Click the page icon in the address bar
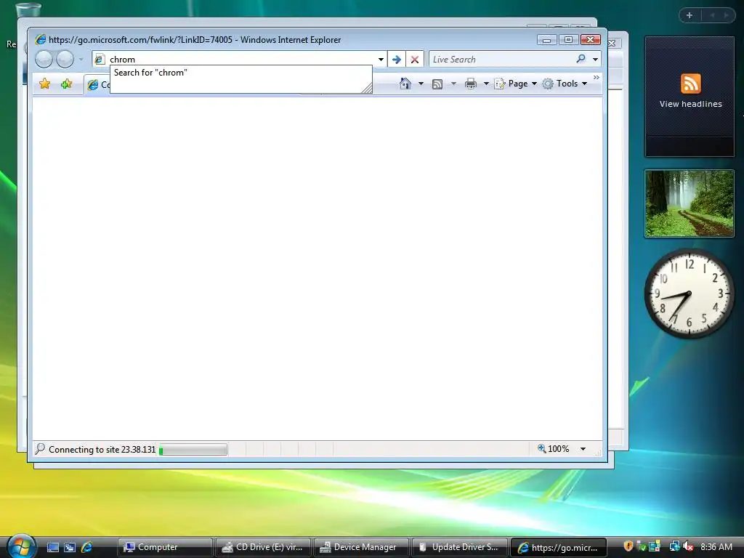Screen dimensions: 744x558 pyautogui.click(x=99, y=60)
